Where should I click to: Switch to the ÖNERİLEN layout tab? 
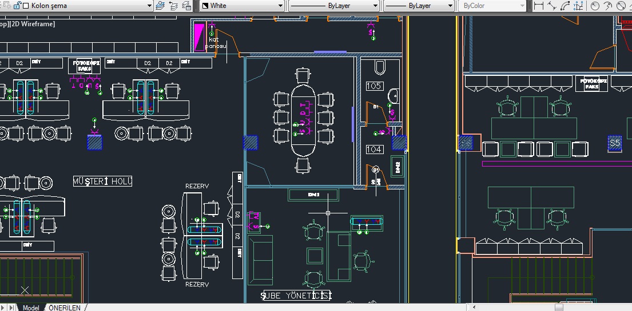[64, 308]
